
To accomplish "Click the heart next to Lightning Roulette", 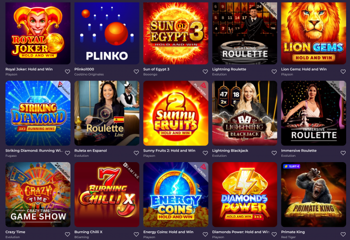I will (274, 72).
